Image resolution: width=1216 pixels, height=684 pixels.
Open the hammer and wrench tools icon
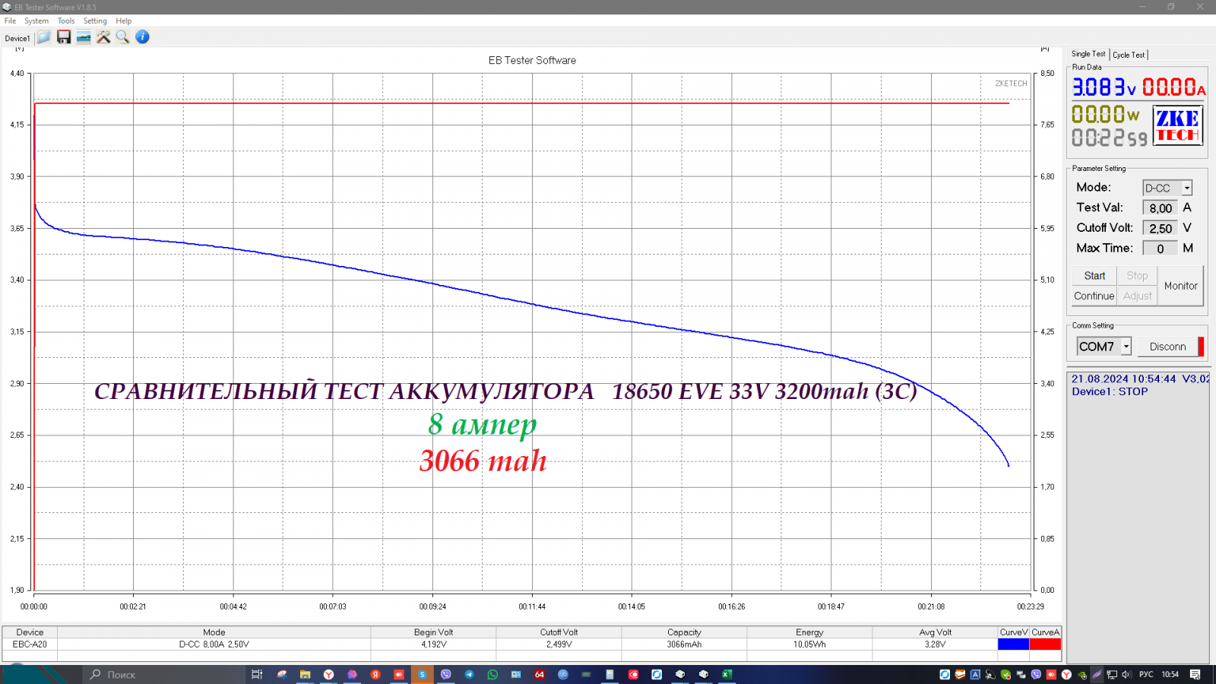coord(103,37)
